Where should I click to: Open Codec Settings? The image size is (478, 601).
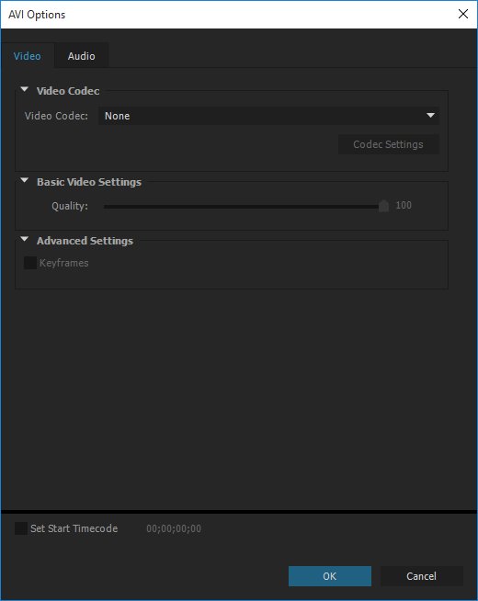click(x=388, y=144)
